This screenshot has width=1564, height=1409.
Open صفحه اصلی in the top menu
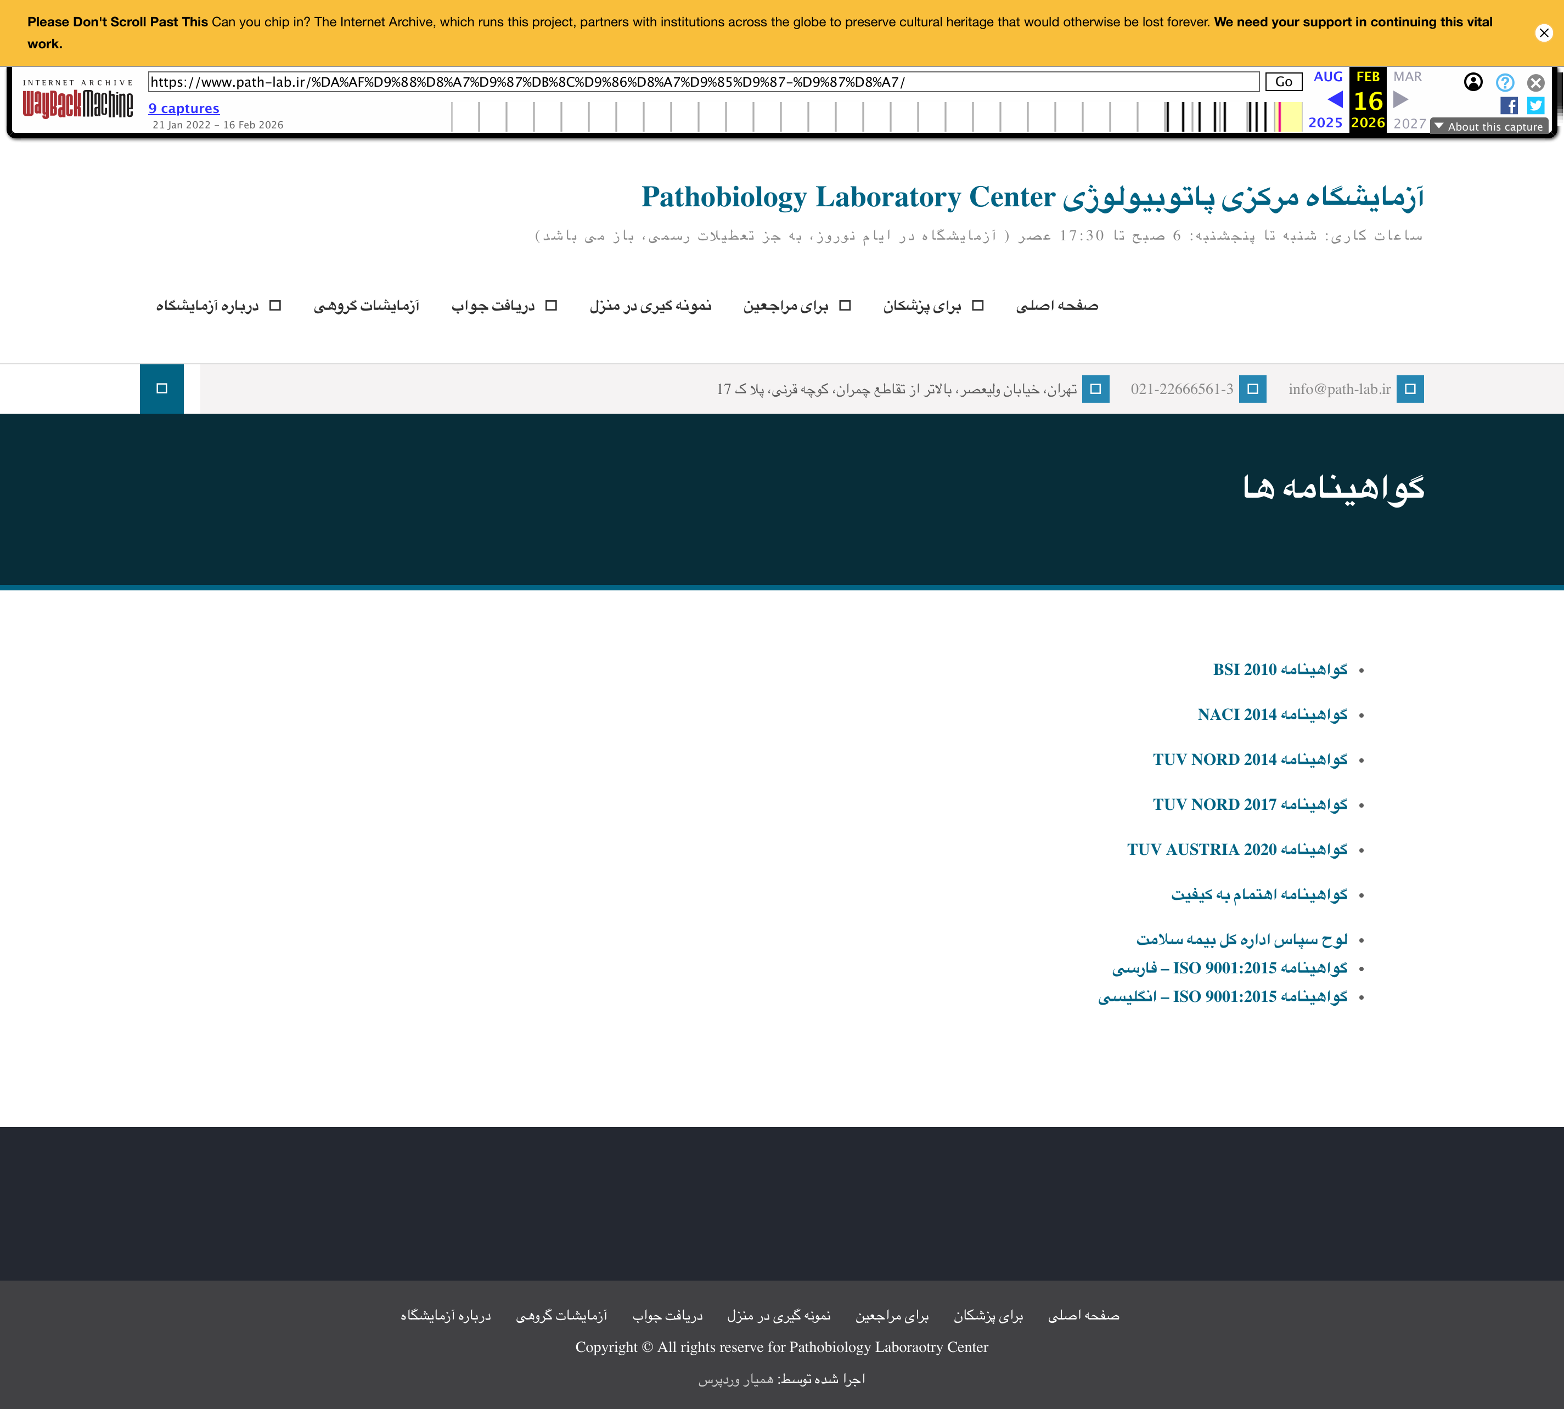click(x=1057, y=306)
